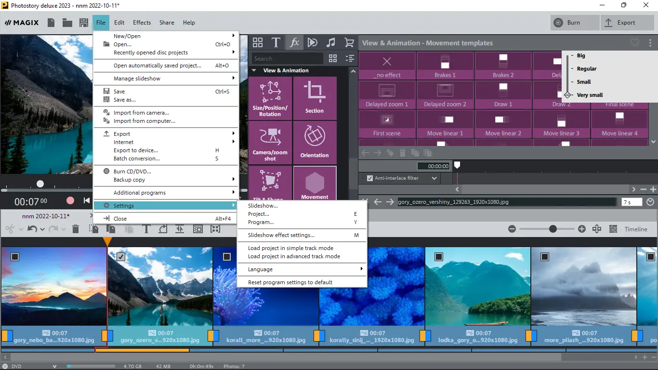658x370 pixels.
Task: Open the Titles tab with T icon
Action: (x=276, y=42)
